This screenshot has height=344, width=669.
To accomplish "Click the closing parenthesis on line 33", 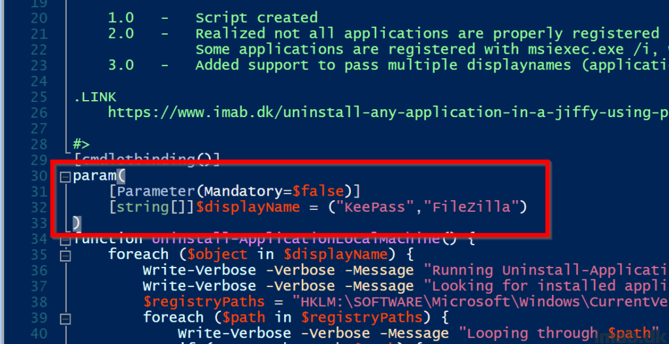I will (77, 223).
